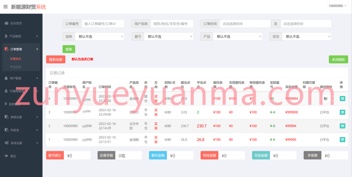
Task: Go to 后台首页 menu label
Action: tap(16, 23)
